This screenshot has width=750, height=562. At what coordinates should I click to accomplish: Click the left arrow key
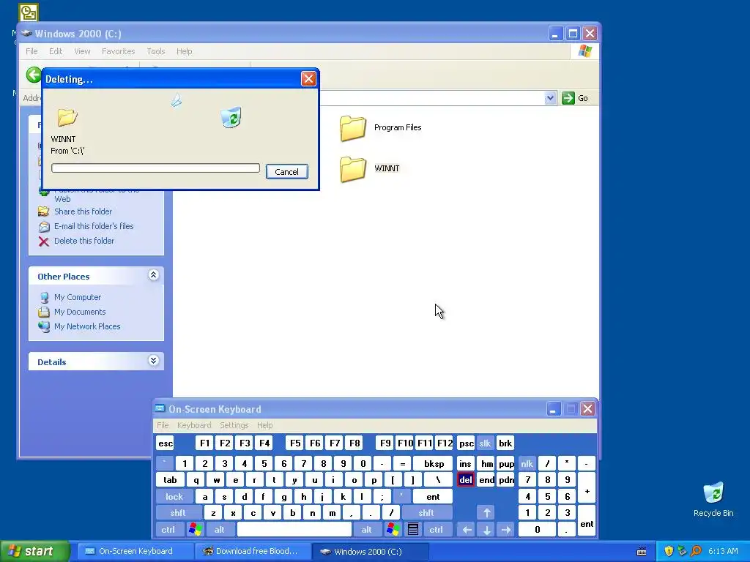click(467, 530)
